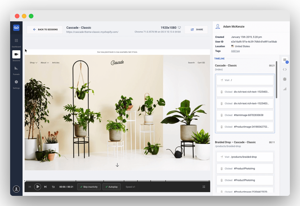Open the Sessions camera icon
The width and height of the screenshot is (300, 206).
click(x=16, y=54)
